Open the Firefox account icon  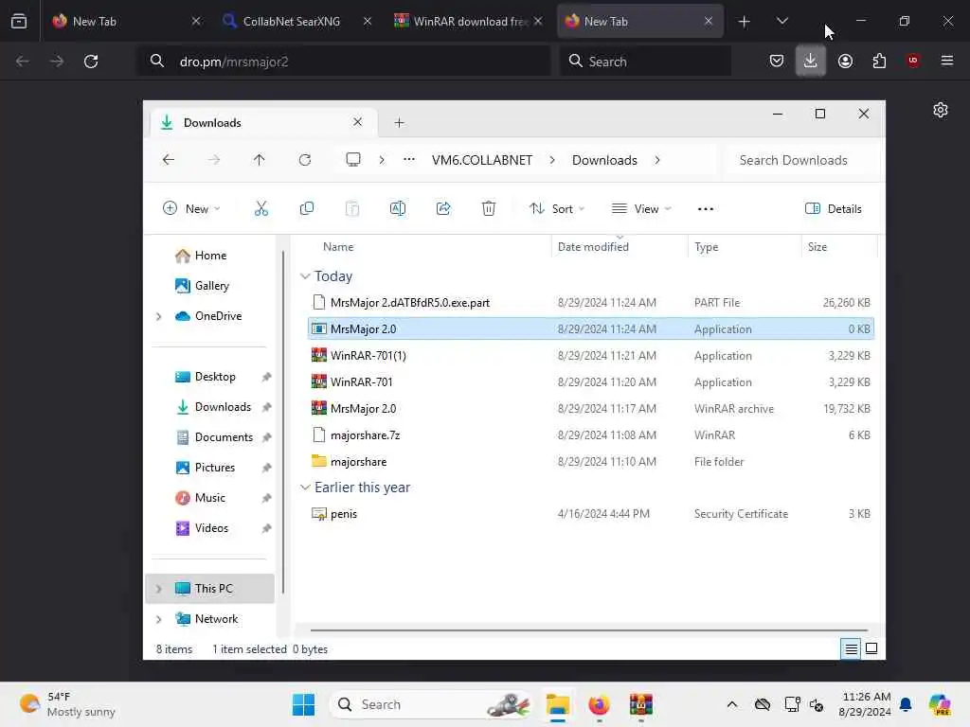point(845,62)
